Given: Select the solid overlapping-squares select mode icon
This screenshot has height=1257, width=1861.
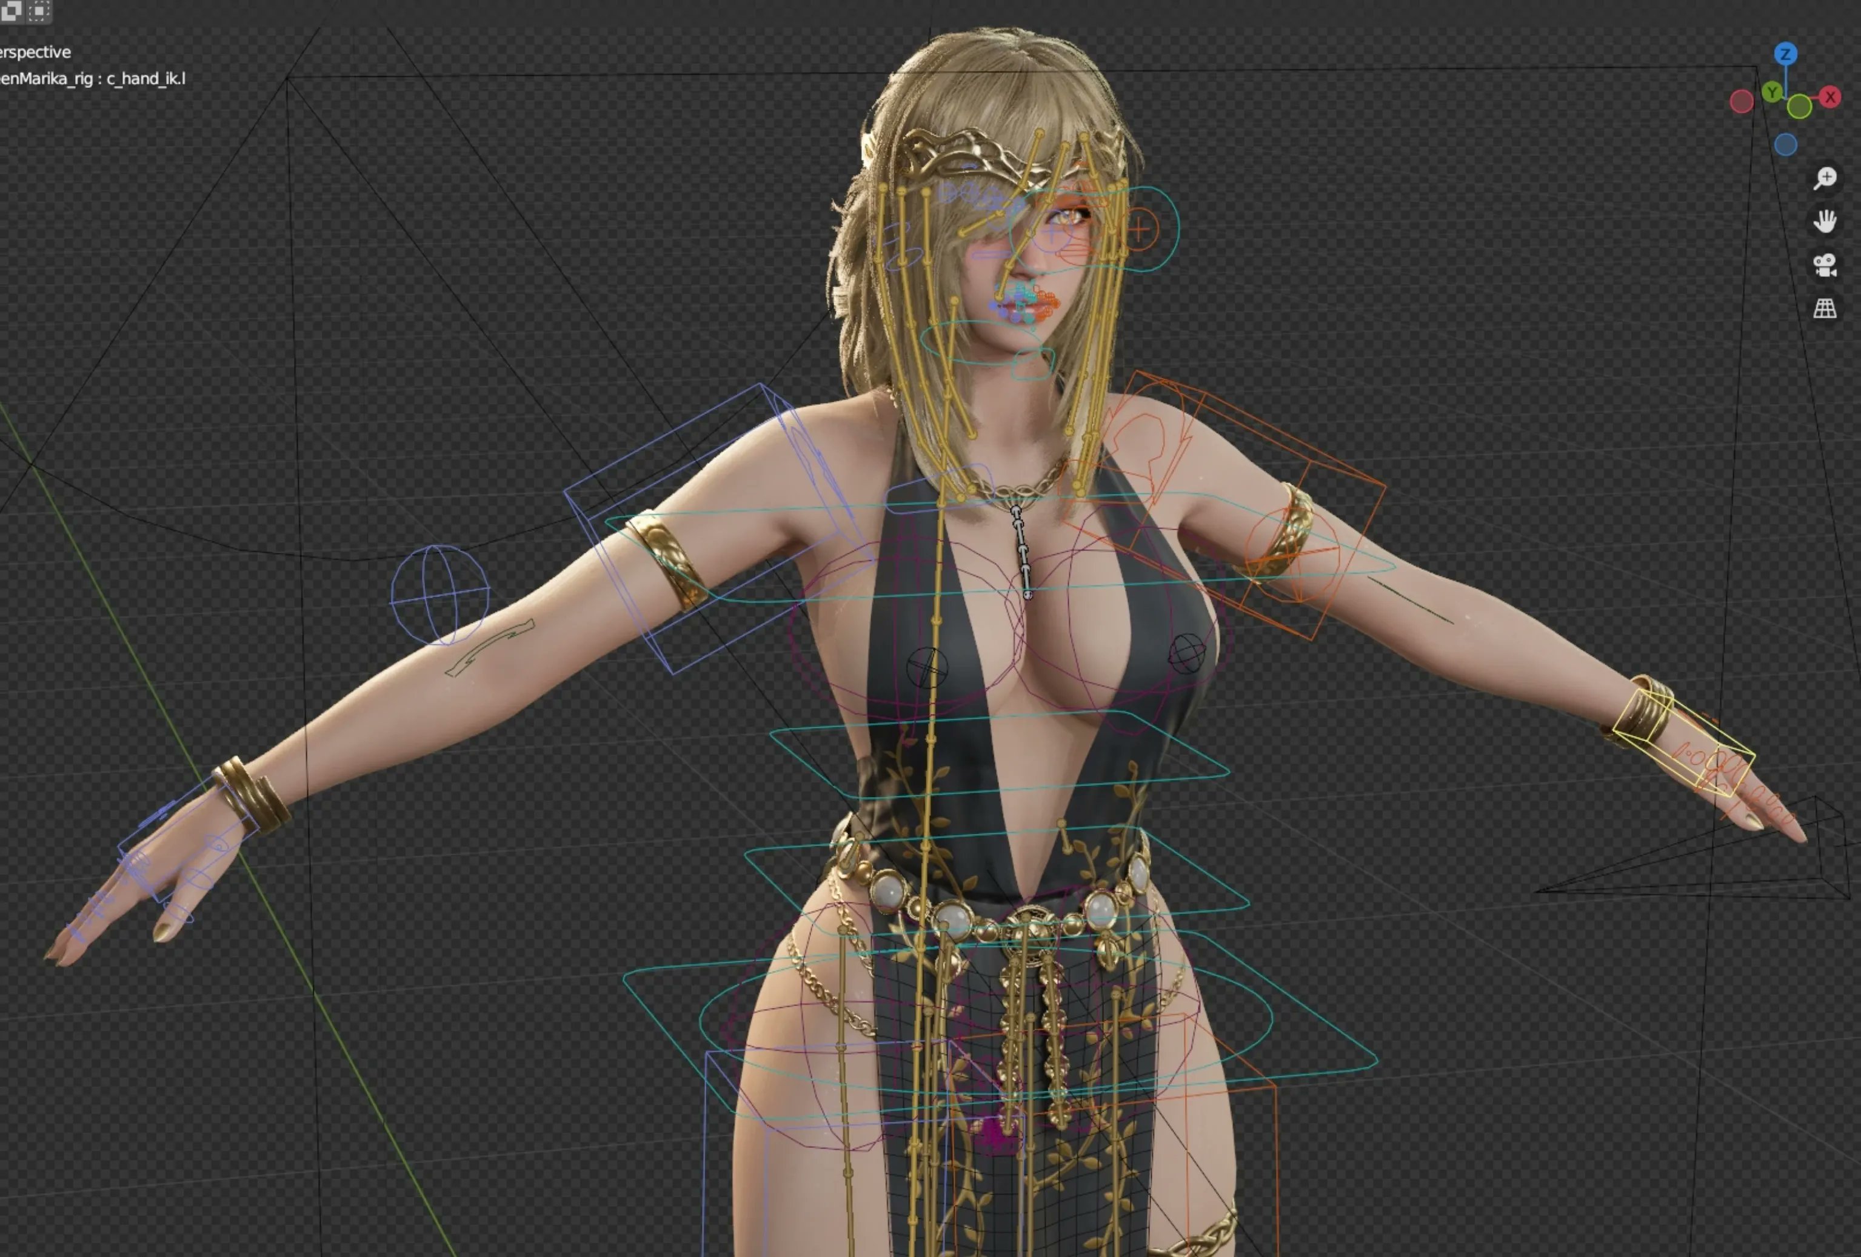Looking at the screenshot, I should point(11,10).
